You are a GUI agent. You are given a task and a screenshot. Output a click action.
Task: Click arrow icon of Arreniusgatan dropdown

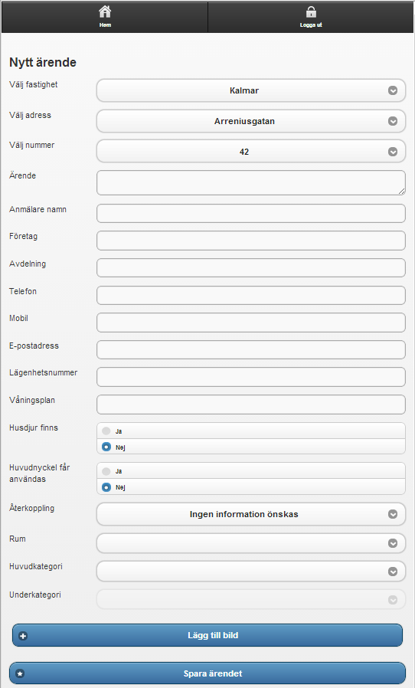[x=393, y=121]
